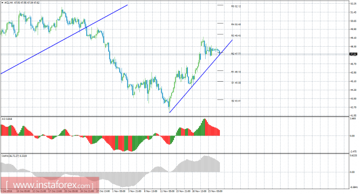The height and width of the screenshot is (194, 359).
Task: Select the lower ascending blue trendline
Action: [201, 76]
